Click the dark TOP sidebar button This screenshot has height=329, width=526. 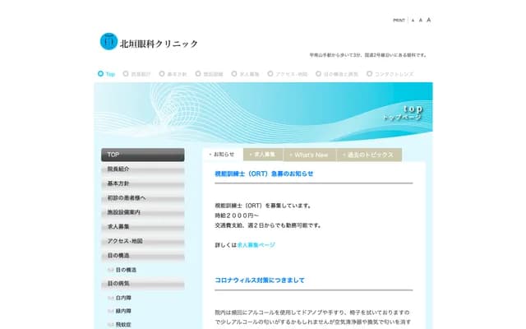pyautogui.click(x=143, y=155)
